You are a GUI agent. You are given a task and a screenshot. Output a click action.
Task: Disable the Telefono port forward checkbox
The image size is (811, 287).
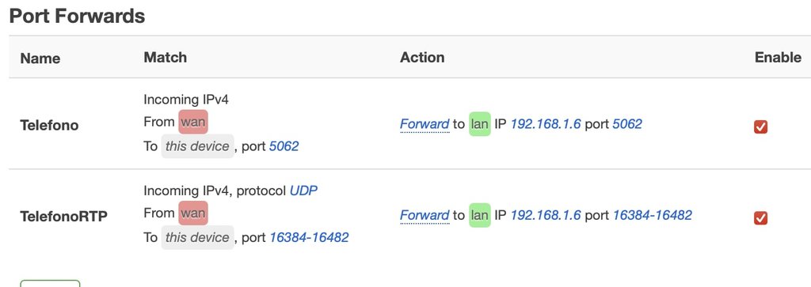(760, 127)
